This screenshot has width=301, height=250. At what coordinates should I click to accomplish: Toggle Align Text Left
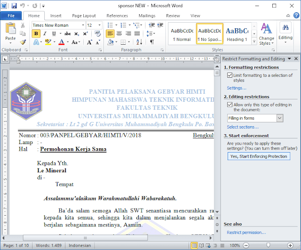(110, 33)
